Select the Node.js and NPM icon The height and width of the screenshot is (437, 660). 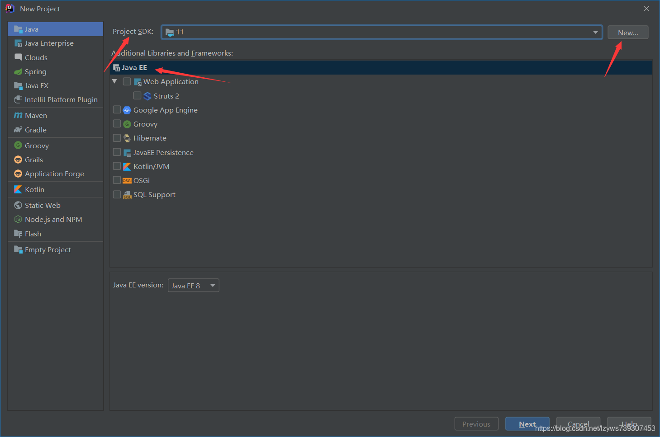(x=18, y=219)
